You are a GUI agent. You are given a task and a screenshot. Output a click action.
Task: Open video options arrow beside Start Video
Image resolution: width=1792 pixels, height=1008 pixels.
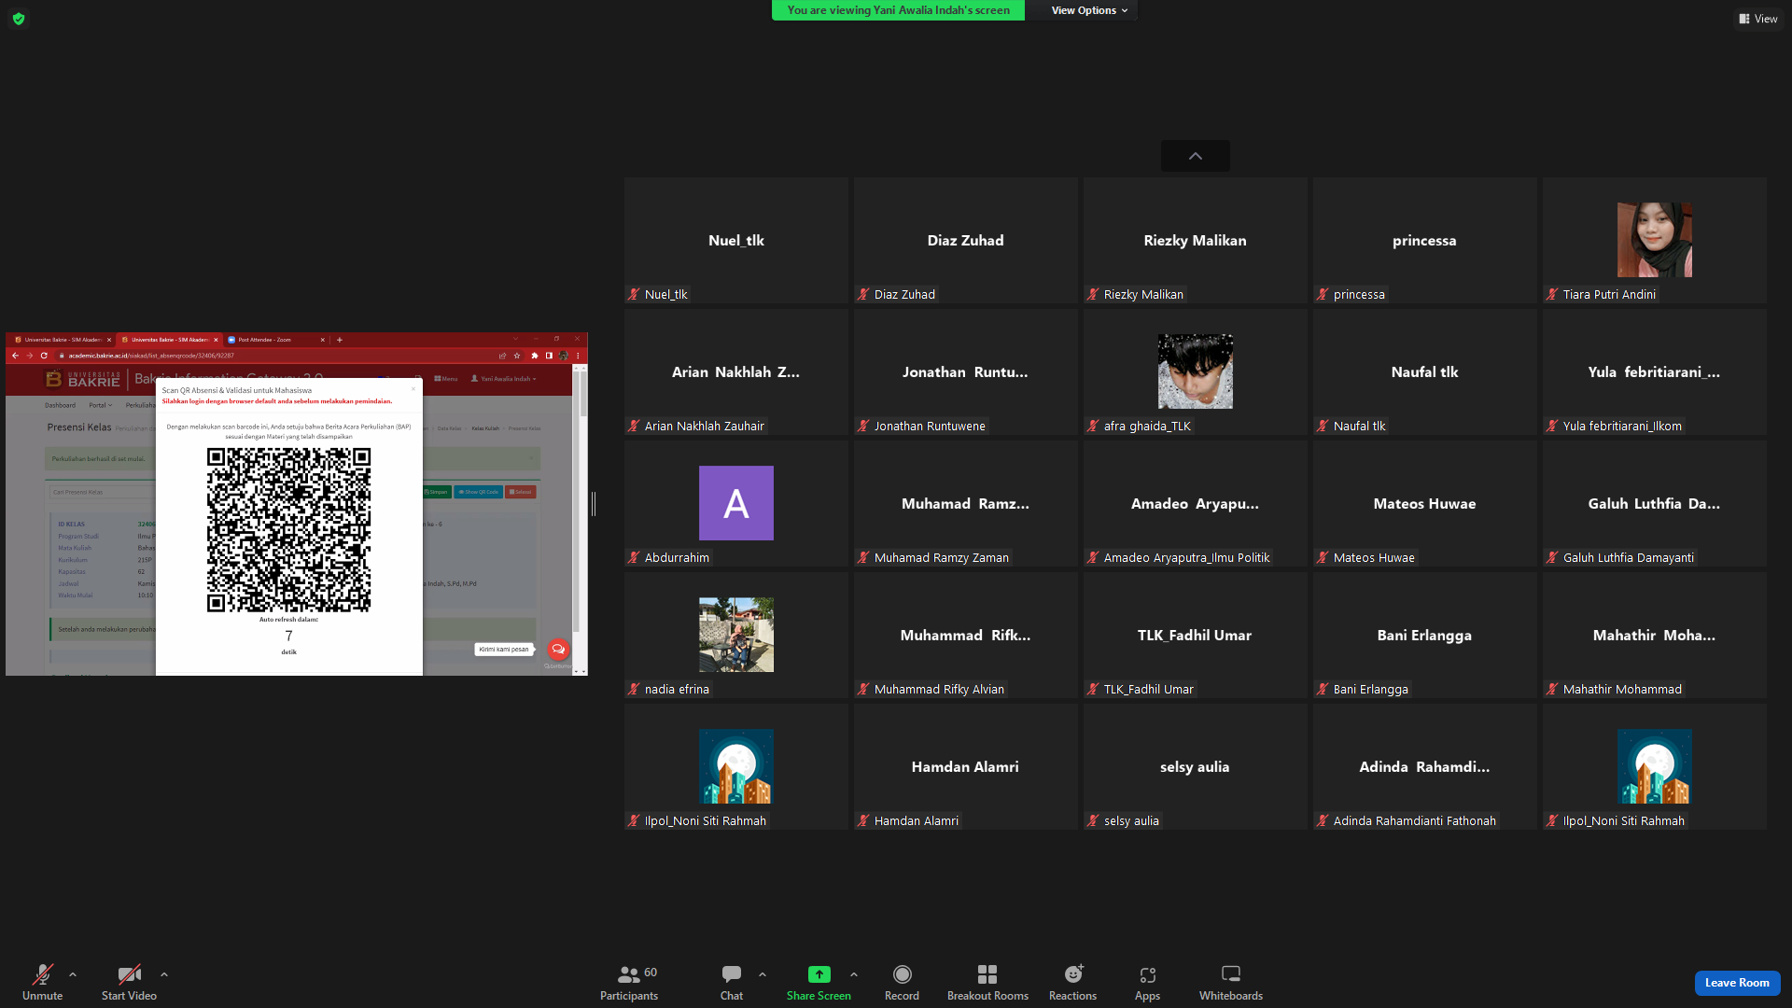164,974
